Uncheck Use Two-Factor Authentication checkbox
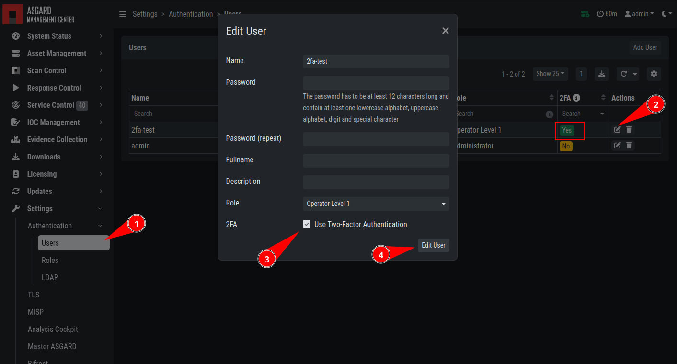This screenshot has height=364, width=677. 307,224
